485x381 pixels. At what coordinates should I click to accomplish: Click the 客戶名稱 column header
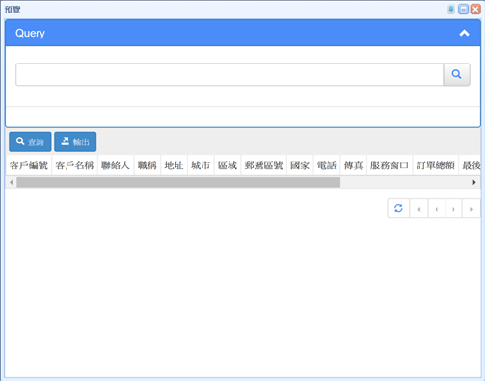(74, 165)
